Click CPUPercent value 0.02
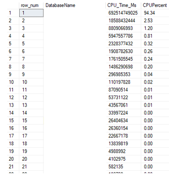 [x=148, y=82]
